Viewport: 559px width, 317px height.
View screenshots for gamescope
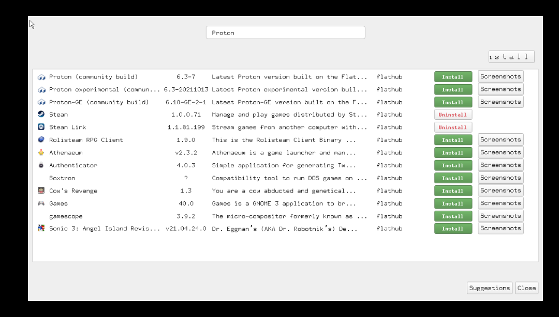click(501, 216)
